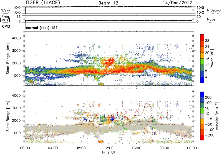Click '1000' on the velocity panel range axis

16,133
